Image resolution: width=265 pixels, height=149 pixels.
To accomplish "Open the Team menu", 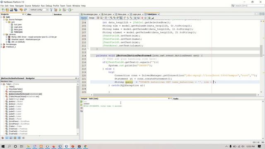I will (x=63, y=6).
